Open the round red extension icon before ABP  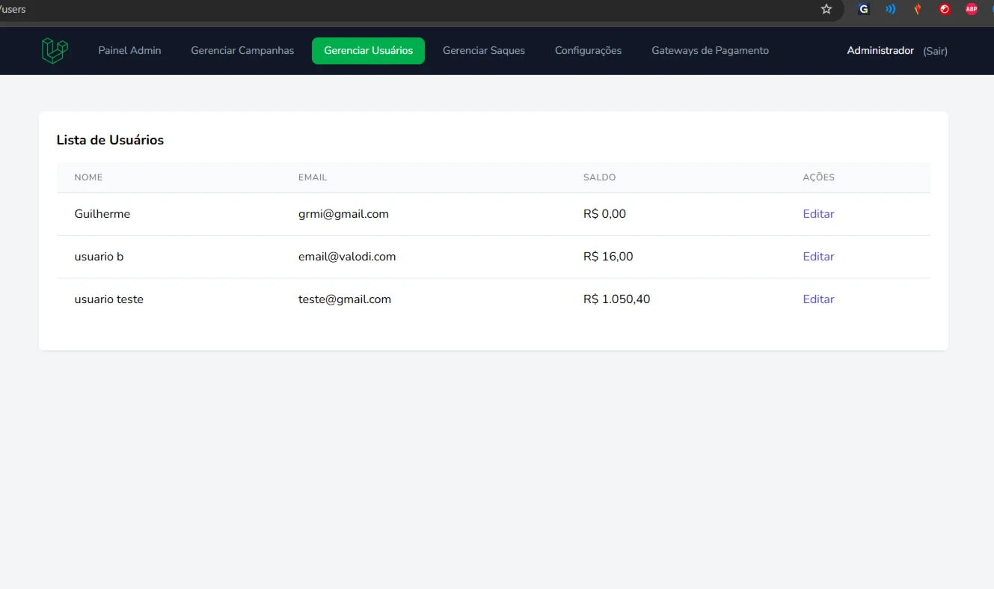pos(945,10)
